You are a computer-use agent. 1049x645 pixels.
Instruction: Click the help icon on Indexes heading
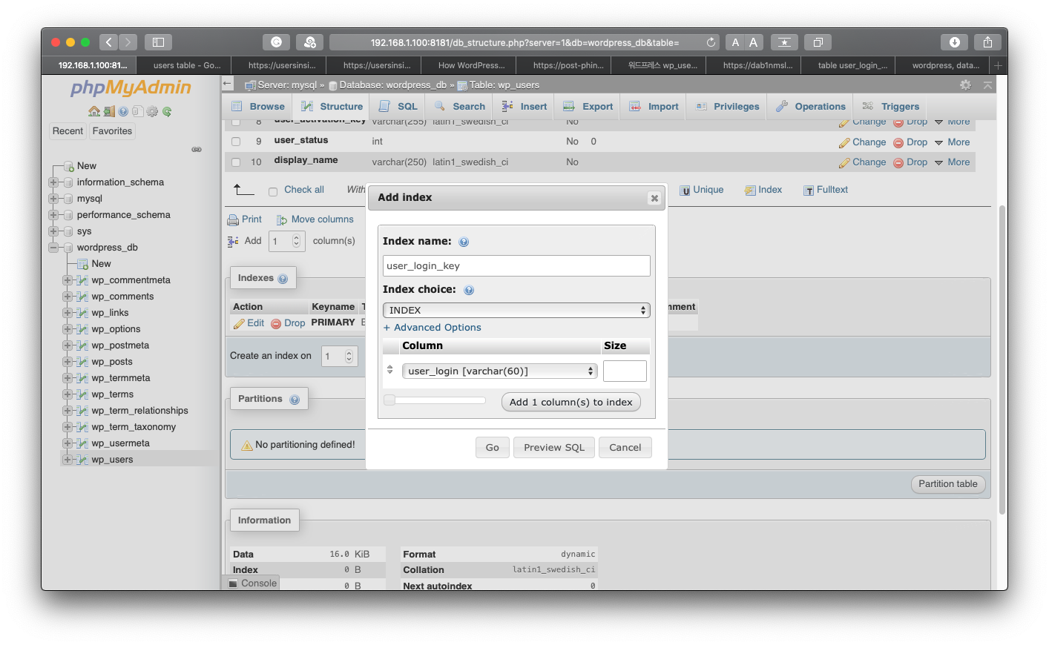283,279
